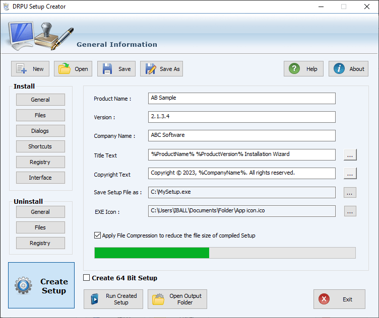Click the Save floppy disk icon
Image resolution: width=379 pixels, height=318 pixels.
[x=107, y=69]
